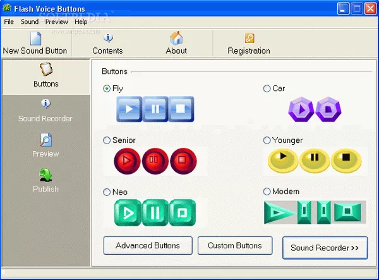379x280 pixels.
Task: Pick the Modern button style radio
Action: click(267, 192)
